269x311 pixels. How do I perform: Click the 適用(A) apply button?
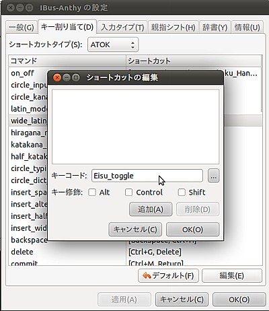pyautogui.click(x=124, y=300)
